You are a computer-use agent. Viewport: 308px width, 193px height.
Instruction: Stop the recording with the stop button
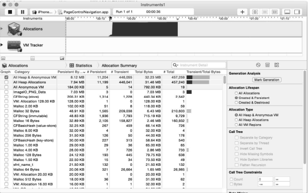click(10, 12)
